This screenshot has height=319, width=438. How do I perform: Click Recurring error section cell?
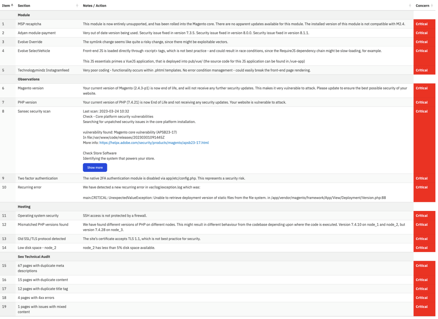point(29,187)
